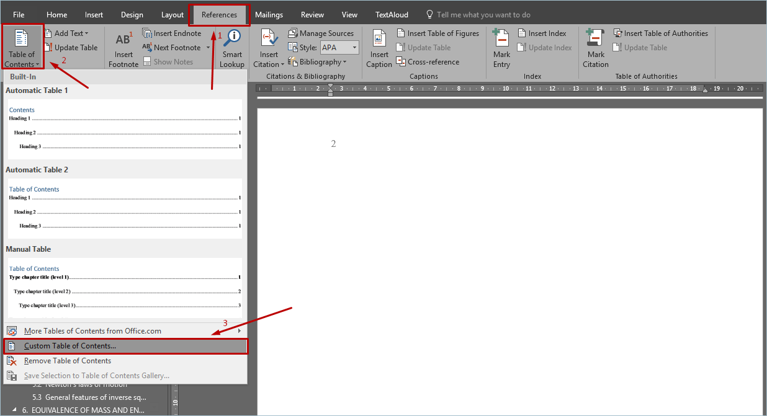Expand the Next Footnote dropdown arrow
This screenshot has height=416, width=767.
[208, 48]
